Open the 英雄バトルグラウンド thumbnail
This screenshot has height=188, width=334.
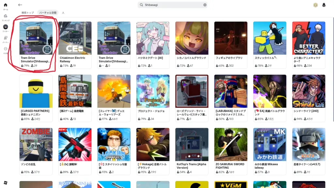pyautogui.click(x=270, y=91)
